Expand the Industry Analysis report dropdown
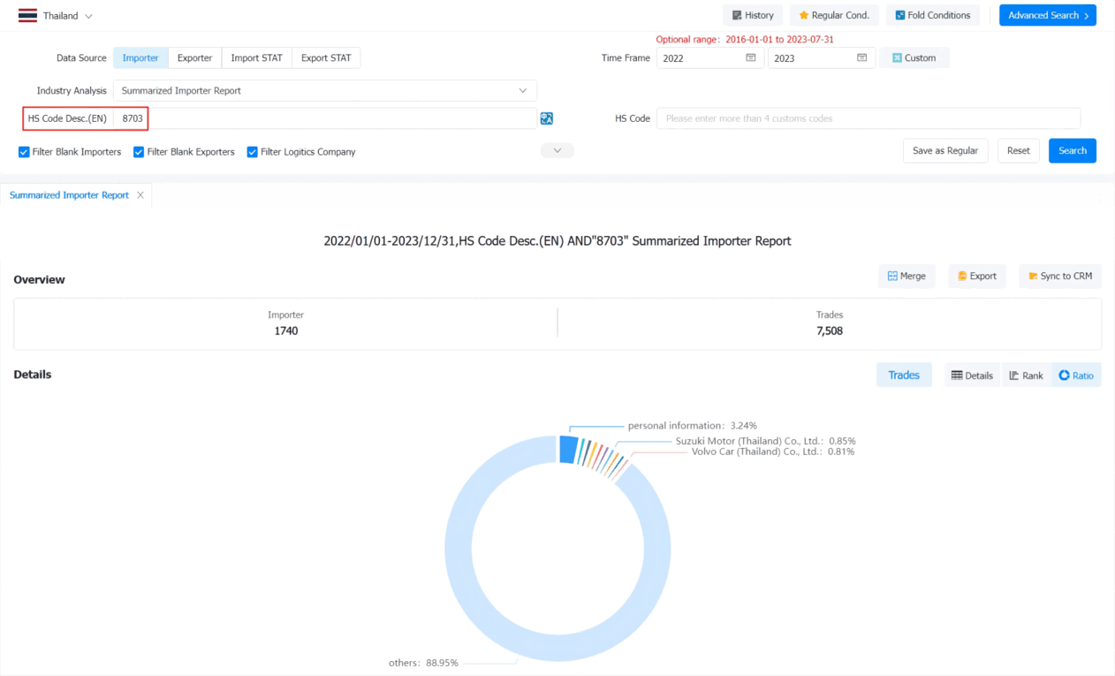This screenshot has height=676, width=1115. (x=324, y=90)
